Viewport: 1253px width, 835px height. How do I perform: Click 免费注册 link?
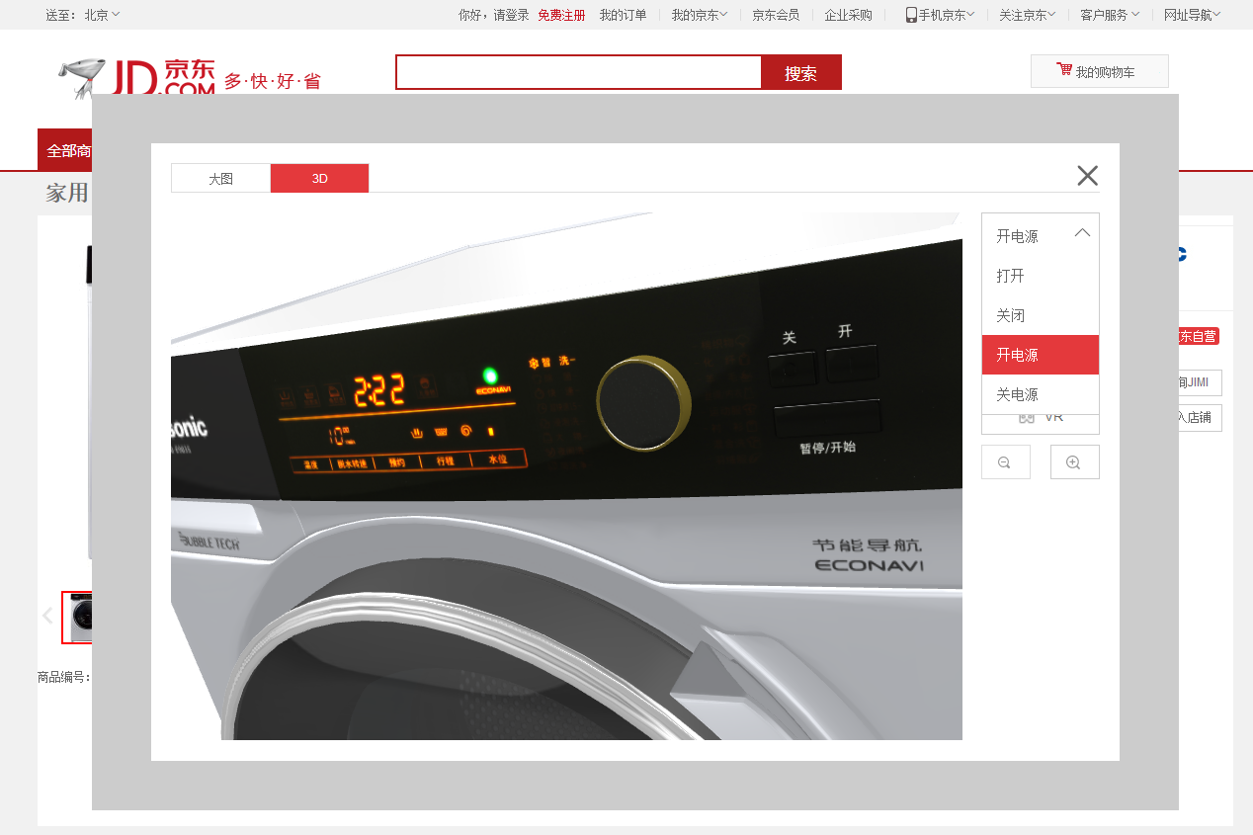(561, 15)
